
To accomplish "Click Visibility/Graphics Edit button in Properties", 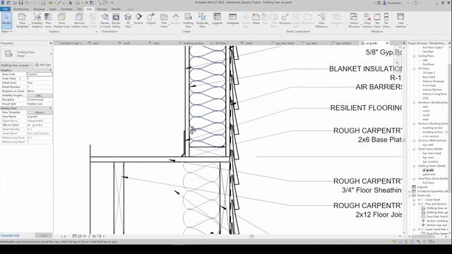I will tap(40, 95).
